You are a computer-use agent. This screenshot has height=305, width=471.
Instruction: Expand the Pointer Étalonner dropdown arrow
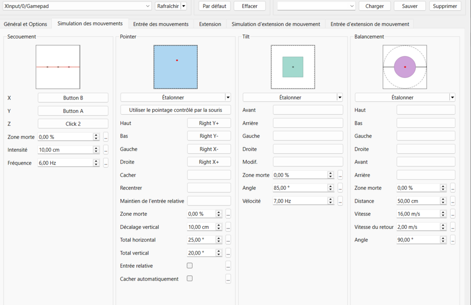[x=228, y=97]
